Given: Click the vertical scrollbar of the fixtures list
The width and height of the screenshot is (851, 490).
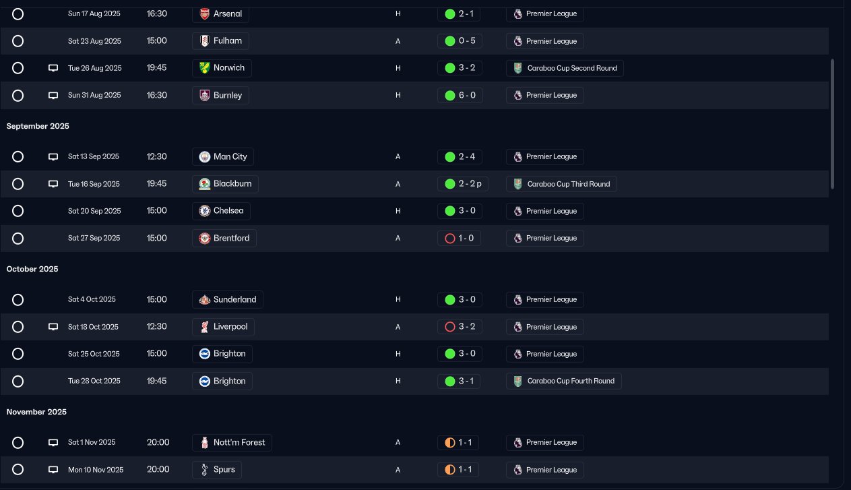Looking at the screenshot, I should (833, 123).
